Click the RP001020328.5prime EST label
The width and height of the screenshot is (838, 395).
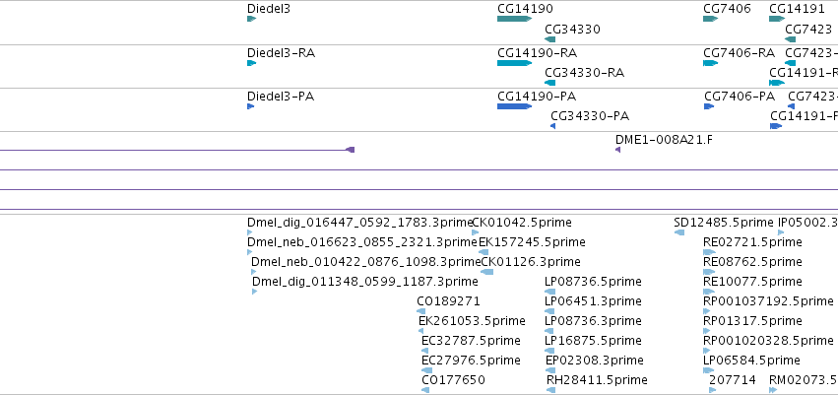click(x=768, y=341)
